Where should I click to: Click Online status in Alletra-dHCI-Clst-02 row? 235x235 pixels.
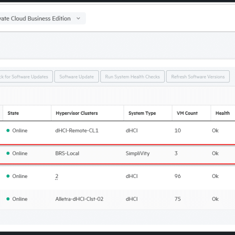click(x=20, y=199)
